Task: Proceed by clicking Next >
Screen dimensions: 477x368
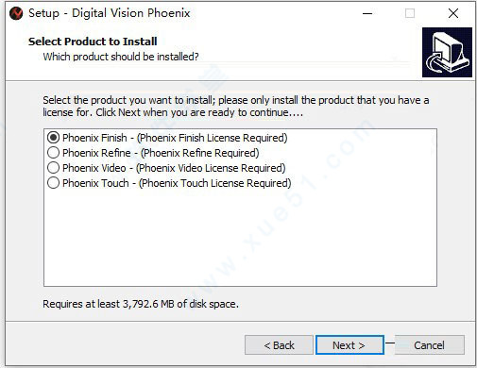Action: pyautogui.click(x=349, y=345)
